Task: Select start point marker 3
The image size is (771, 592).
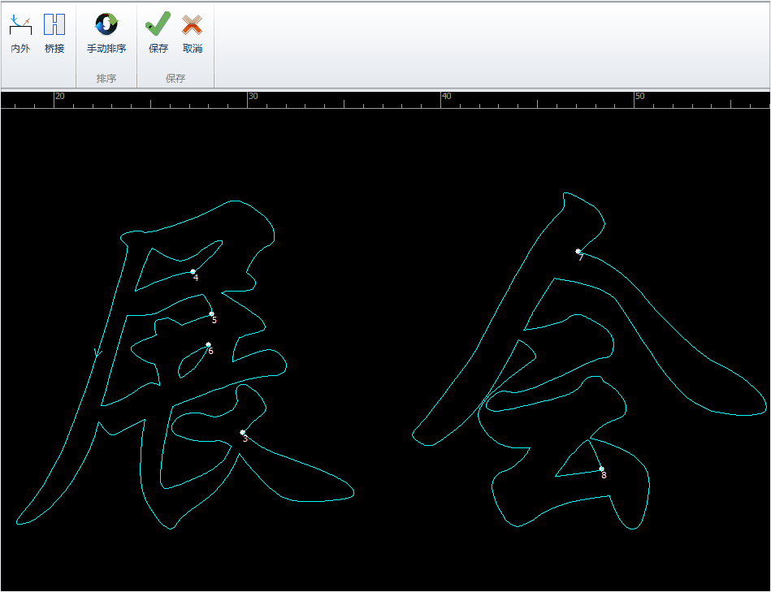Action: pos(242,432)
